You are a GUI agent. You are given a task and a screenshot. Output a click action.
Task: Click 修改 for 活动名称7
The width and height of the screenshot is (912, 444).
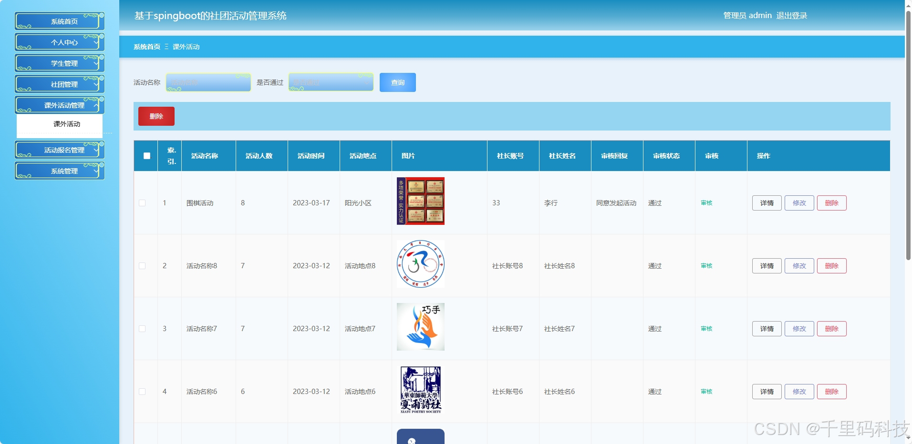(799, 329)
